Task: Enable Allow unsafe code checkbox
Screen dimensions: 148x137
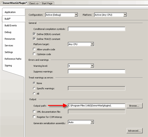Action: (x=34, y=49)
